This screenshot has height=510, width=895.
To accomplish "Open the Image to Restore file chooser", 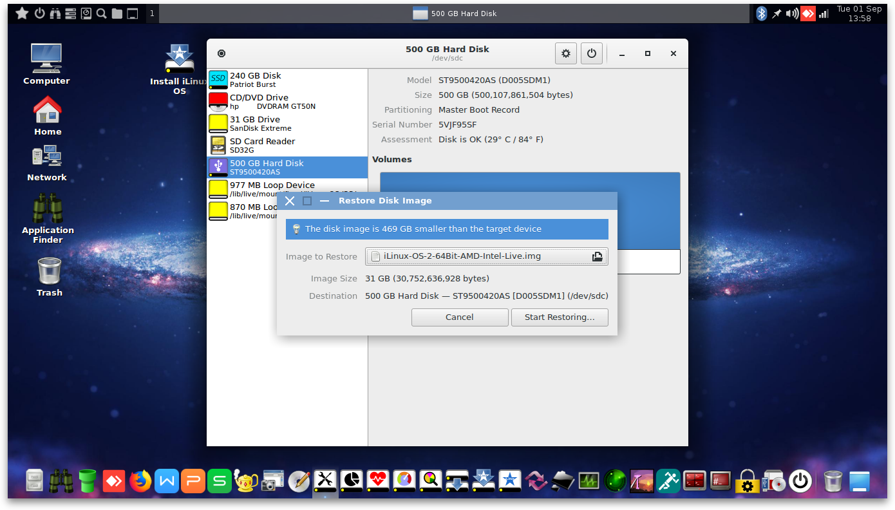I will pyautogui.click(x=486, y=256).
